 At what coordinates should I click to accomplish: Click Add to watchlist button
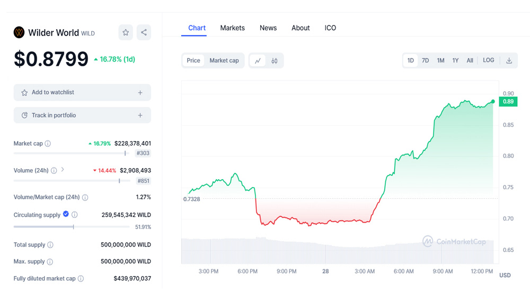tap(82, 92)
